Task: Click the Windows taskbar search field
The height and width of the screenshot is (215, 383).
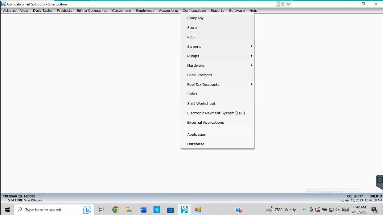Action: click(49, 210)
